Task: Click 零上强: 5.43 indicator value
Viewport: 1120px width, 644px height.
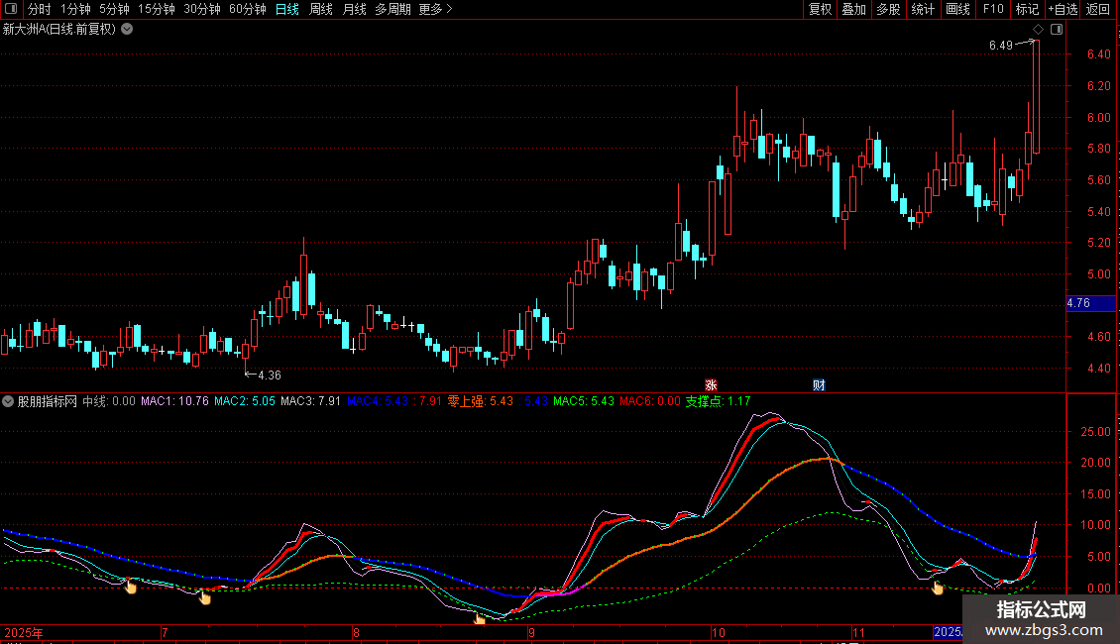Action: pyautogui.click(x=481, y=401)
